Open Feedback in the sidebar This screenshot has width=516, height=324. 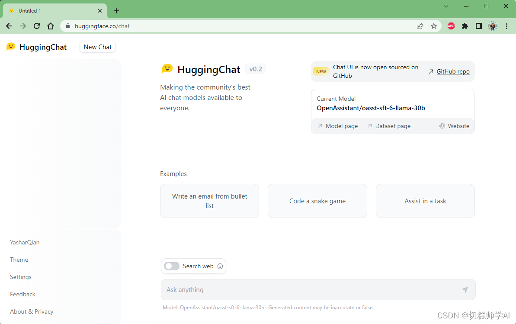click(22, 294)
